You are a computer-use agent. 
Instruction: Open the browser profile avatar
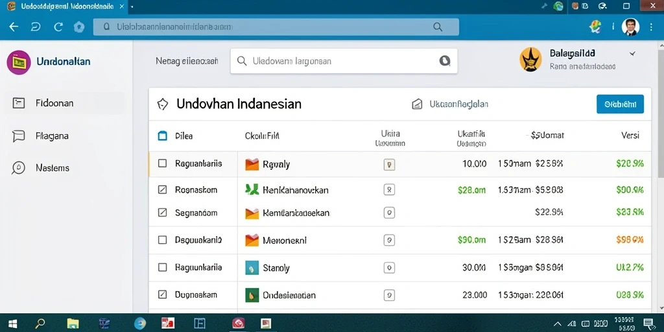point(630,27)
